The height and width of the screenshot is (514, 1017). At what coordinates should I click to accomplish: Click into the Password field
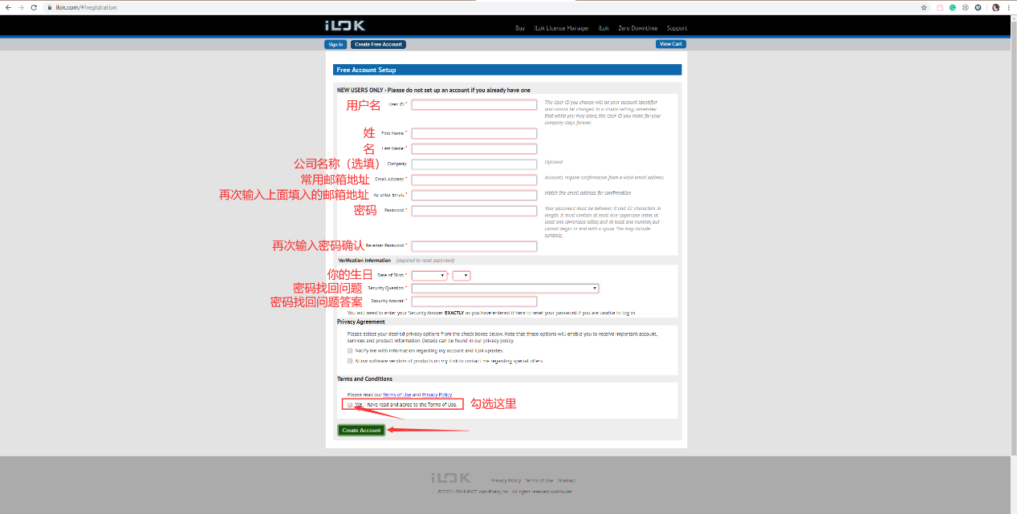pyautogui.click(x=474, y=211)
